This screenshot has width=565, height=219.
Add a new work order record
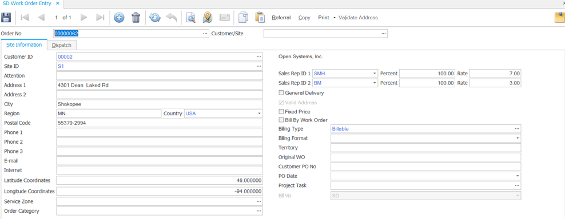pos(120,17)
